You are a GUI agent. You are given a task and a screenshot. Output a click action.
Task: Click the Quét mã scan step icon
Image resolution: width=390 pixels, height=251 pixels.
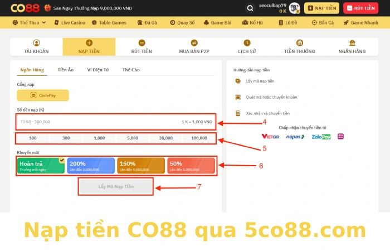(x=238, y=97)
